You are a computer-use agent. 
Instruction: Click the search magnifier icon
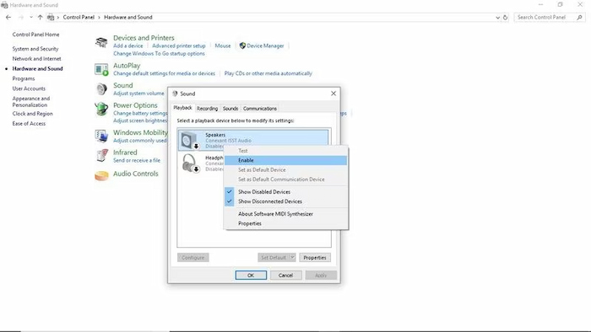click(x=579, y=18)
